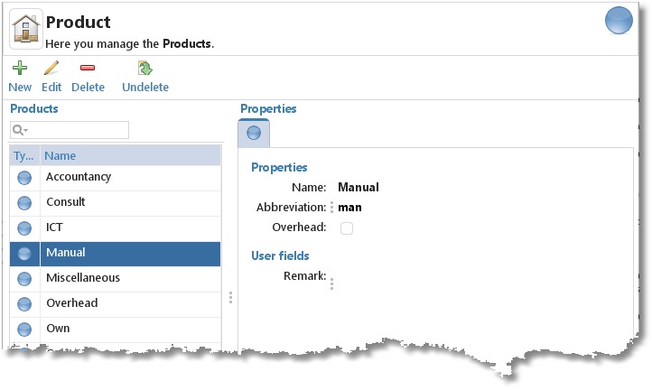Toggle the Overhead checkbox
The image size is (652, 390).
click(x=347, y=228)
